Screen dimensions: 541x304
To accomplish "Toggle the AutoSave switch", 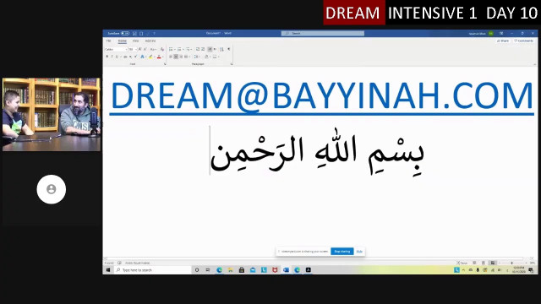I will pos(125,34).
